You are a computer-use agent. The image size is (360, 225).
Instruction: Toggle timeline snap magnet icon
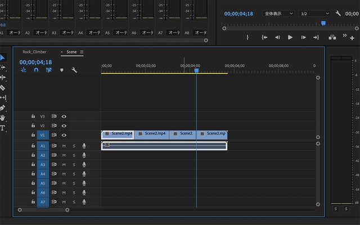(36, 70)
